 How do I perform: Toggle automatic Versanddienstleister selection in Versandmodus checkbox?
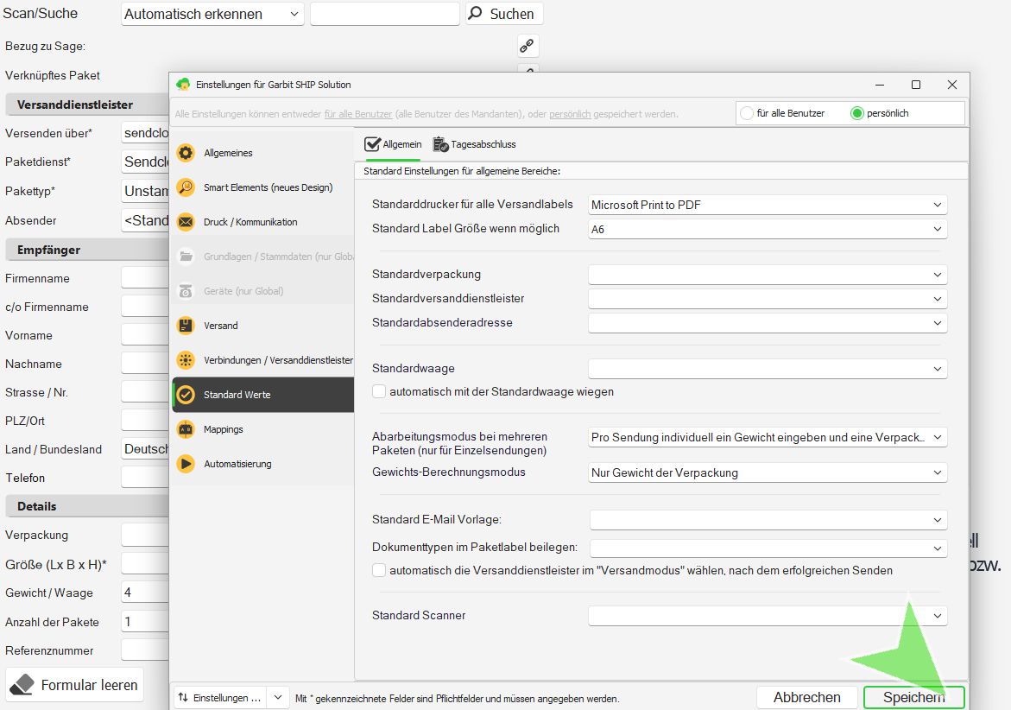pyautogui.click(x=379, y=570)
